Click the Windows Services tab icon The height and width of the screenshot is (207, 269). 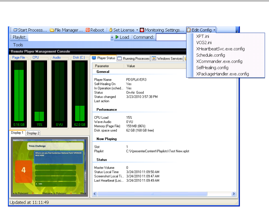tap(154, 58)
